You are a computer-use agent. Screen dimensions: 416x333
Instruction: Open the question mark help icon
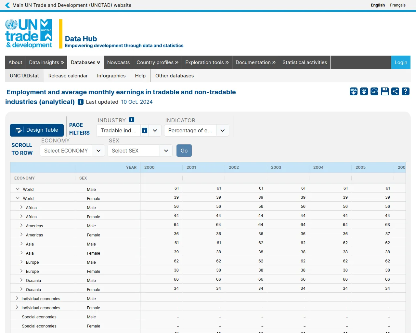(x=406, y=91)
